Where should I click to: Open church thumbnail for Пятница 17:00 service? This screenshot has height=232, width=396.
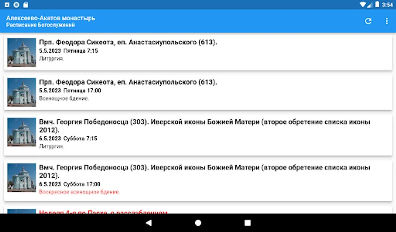[x=21, y=92]
